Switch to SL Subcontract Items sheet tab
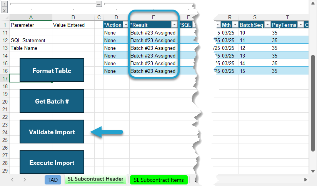317x186 pixels. pyautogui.click(x=159, y=180)
